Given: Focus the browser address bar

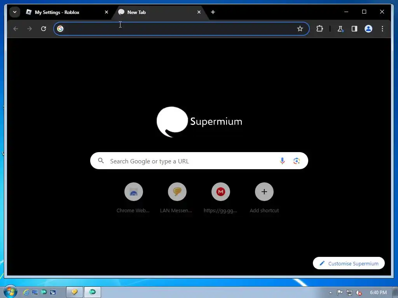Looking at the screenshot, I should coord(181,29).
